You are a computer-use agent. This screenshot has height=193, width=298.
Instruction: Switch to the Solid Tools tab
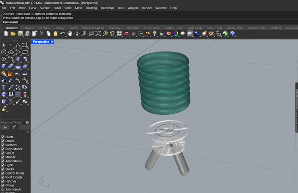click(195, 28)
